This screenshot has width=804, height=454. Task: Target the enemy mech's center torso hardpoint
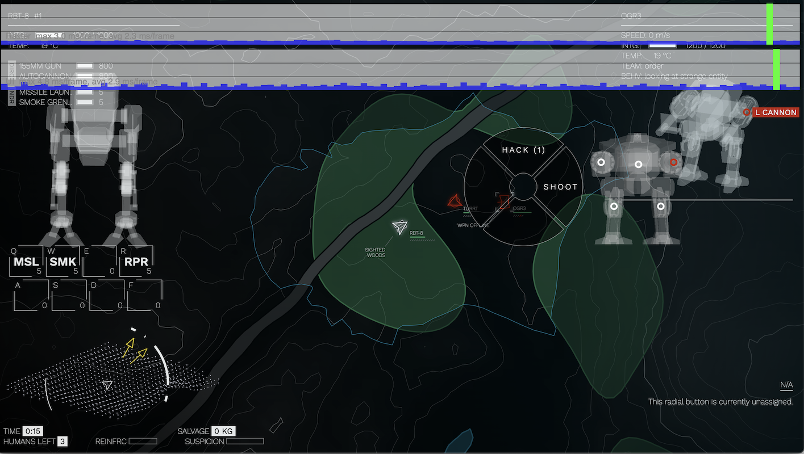tap(638, 165)
